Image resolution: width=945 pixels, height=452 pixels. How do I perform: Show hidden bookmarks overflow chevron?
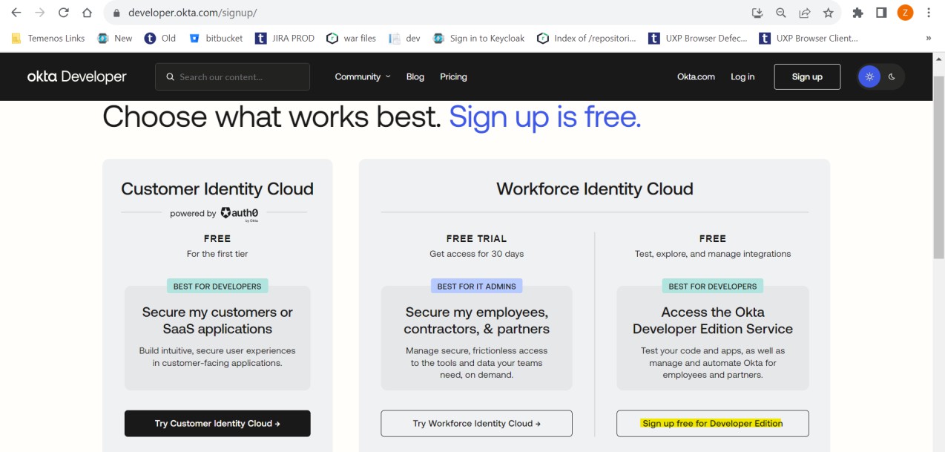929,38
